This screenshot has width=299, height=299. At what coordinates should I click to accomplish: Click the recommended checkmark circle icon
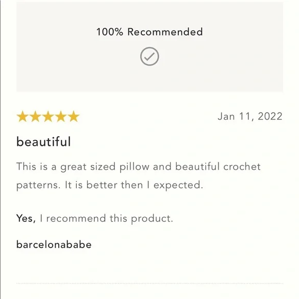click(x=149, y=56)
